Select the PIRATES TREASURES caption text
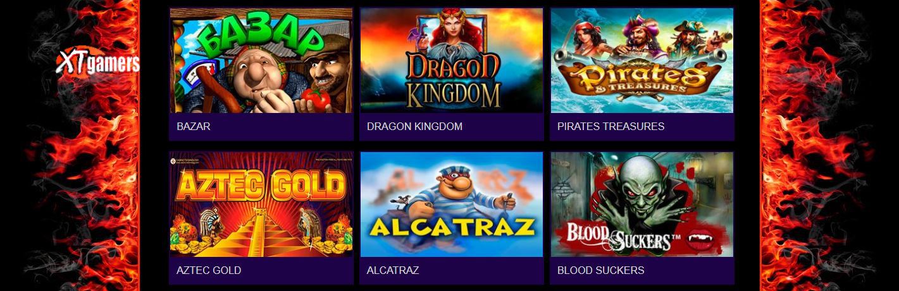Image resolution: width=899 pixels, height=291 pixels. coord(611,126)
